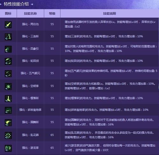Viewport: 159px width, 155px height.
Task: Select the skill name 强化 - 三连斩
Action: [30, 36]
